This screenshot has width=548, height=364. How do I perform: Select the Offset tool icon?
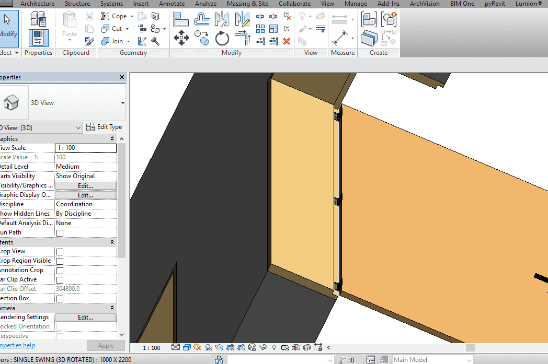click(201, 20)
